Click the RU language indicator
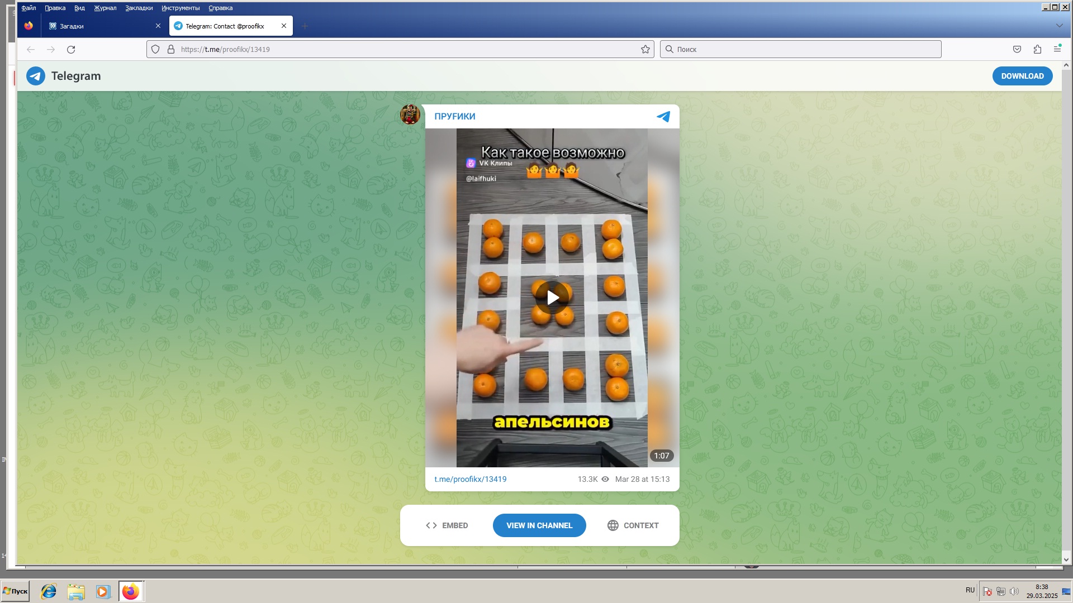The image size is (1073, 603). (x=970, y=590)
